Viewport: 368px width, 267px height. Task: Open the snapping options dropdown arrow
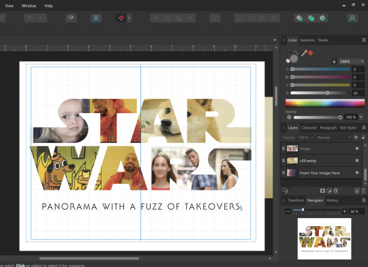(x=129, y=18)
